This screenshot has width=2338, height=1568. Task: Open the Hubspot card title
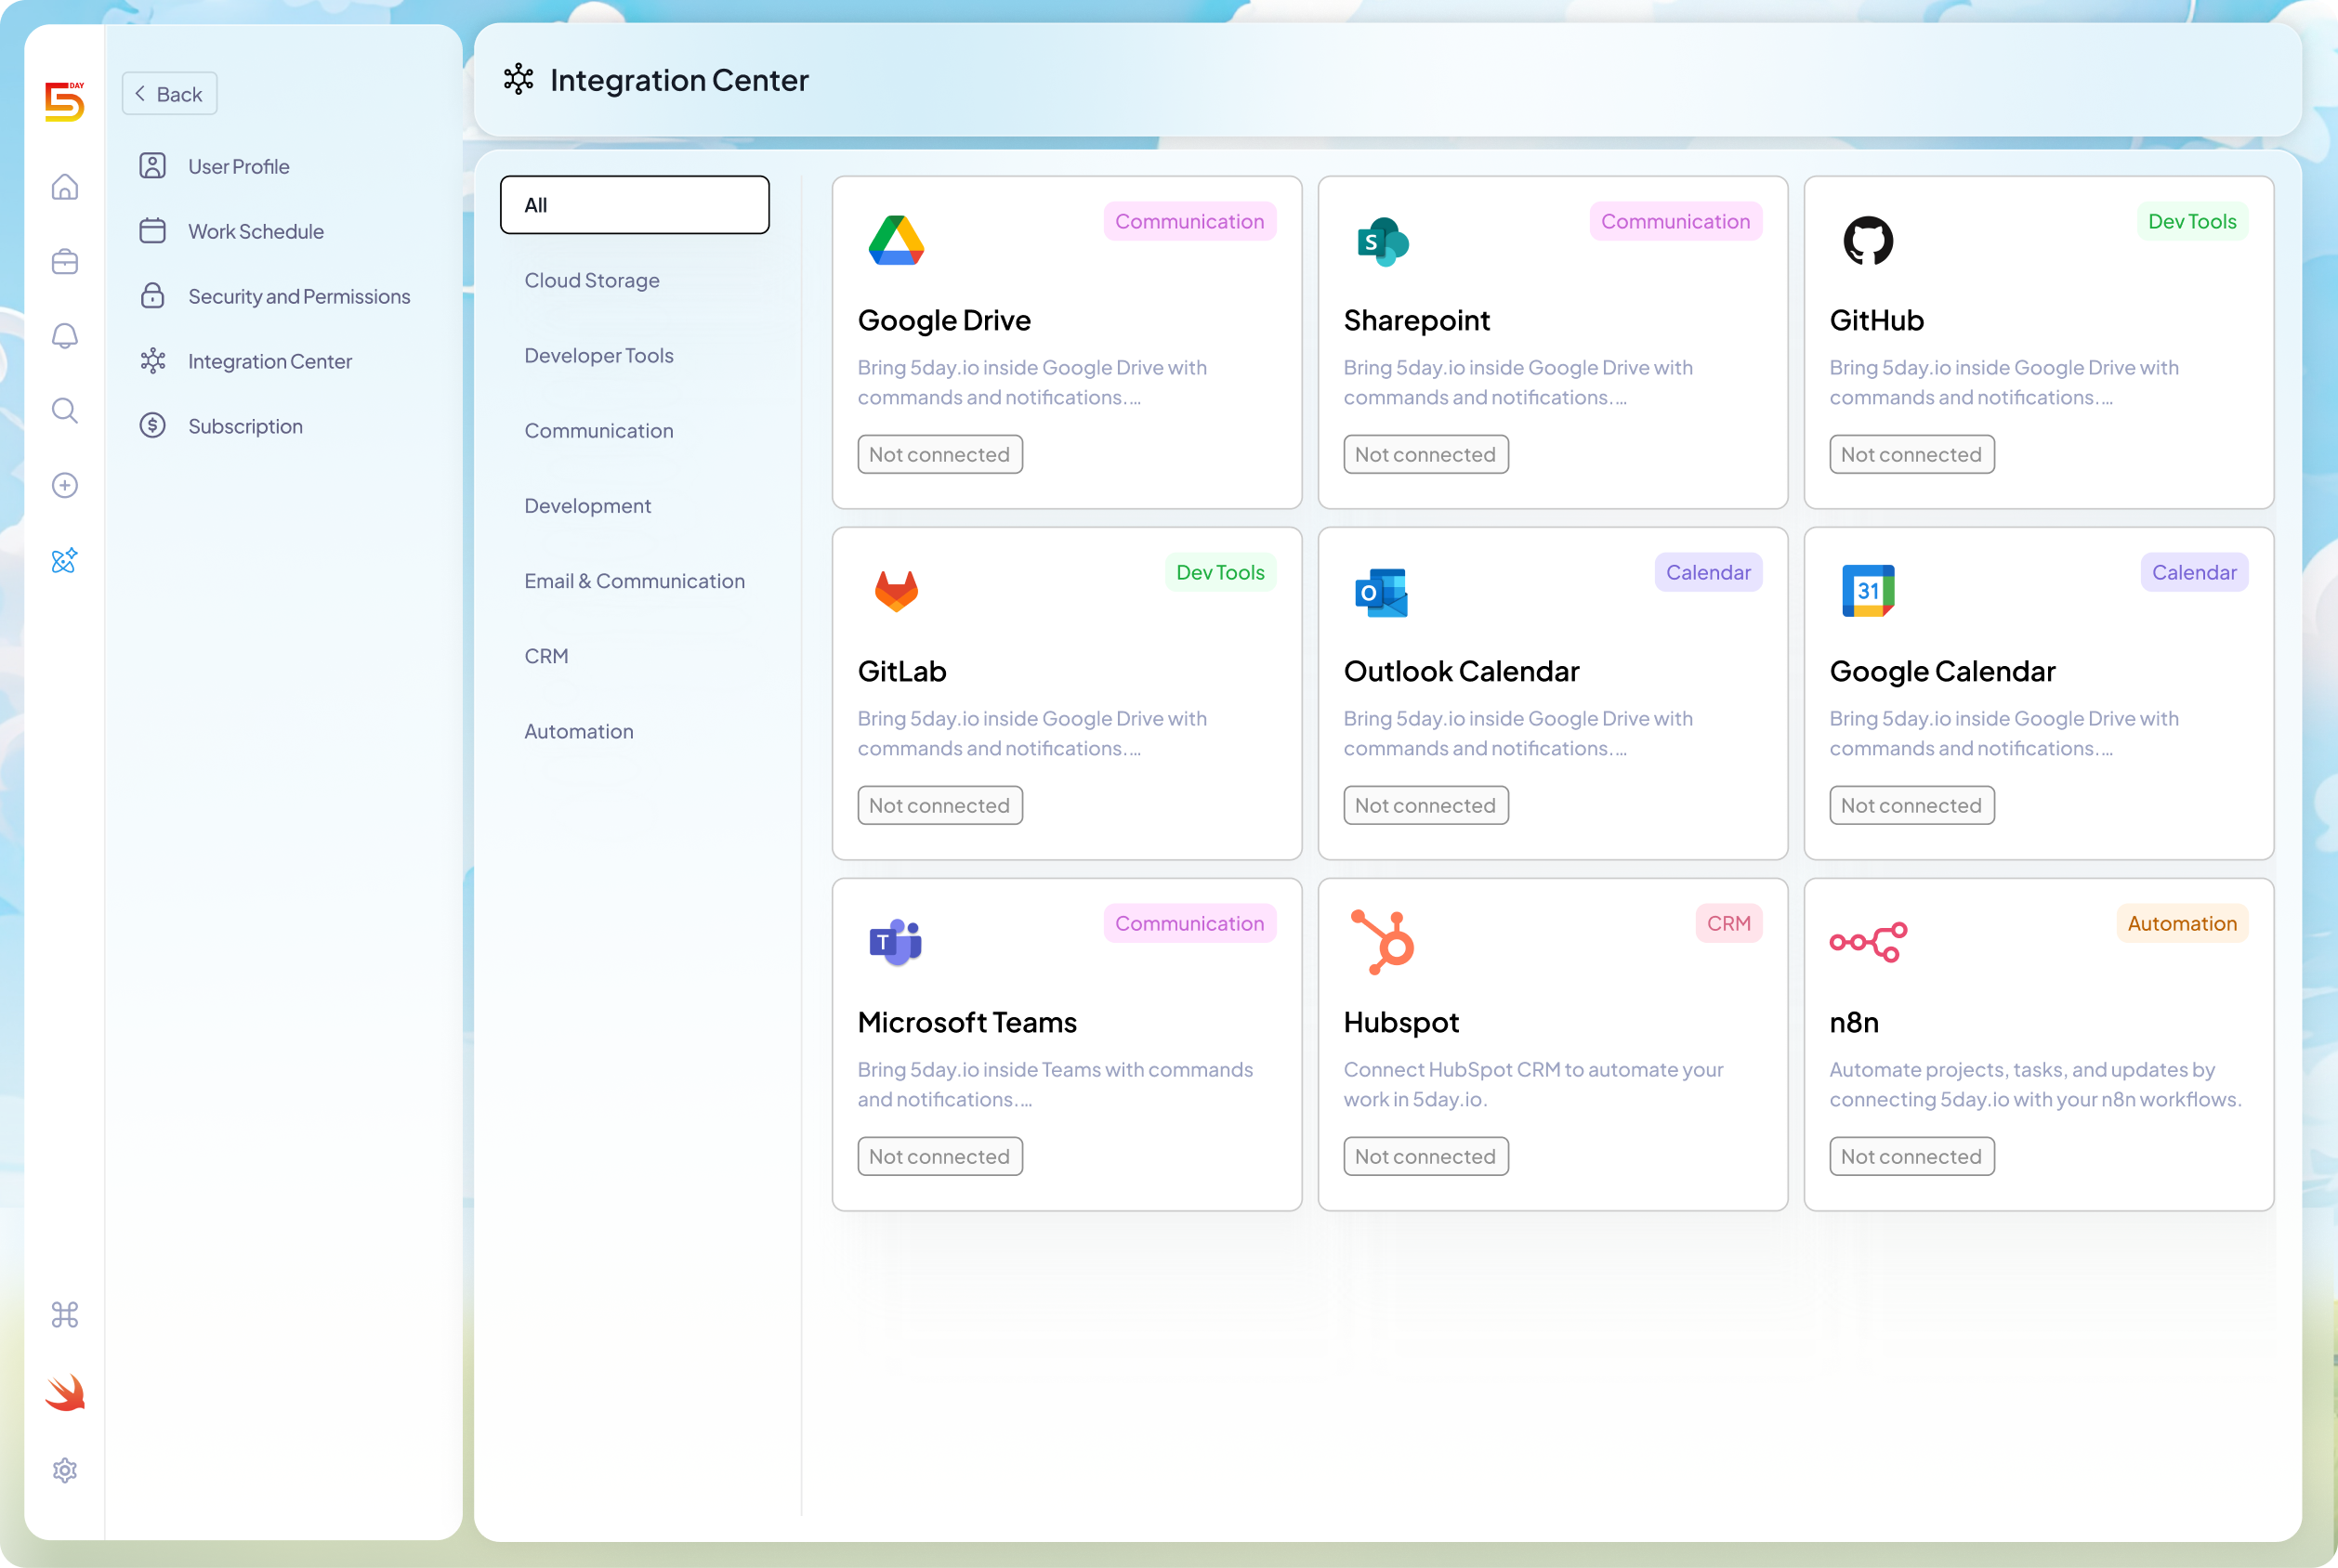[1400, 1022]
